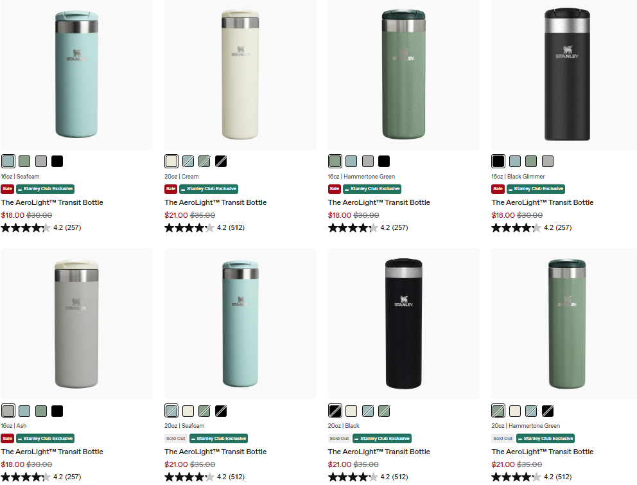Open AeroLight Transit Bottle link for 20oz Black
Viewport: 637px width, 485px height.
(x=379, y=452)
